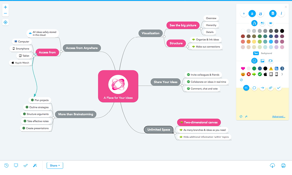This screenshot has width=292, height=175.
Task: Open the video insert tab
Action: click(271, 61)
